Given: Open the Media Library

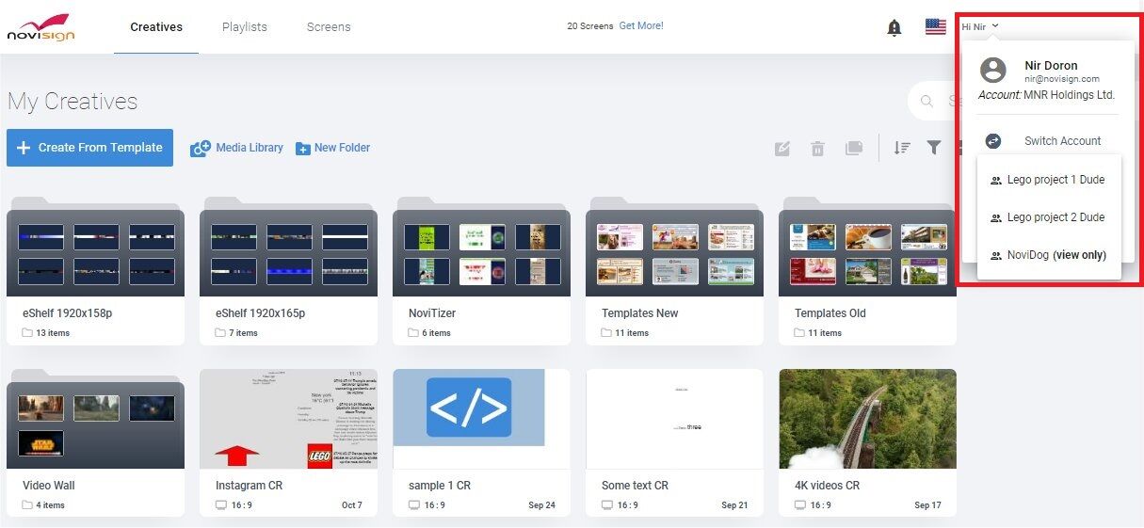Looking at the screenshot, I should (237, 148).
